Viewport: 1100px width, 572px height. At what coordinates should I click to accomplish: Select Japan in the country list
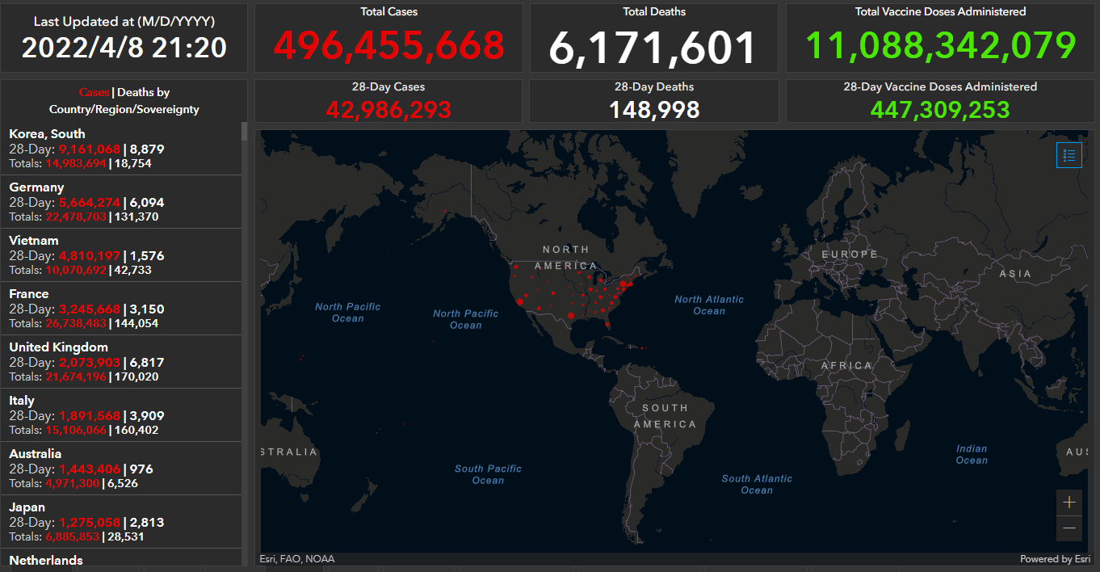click(x=121, y=522)
